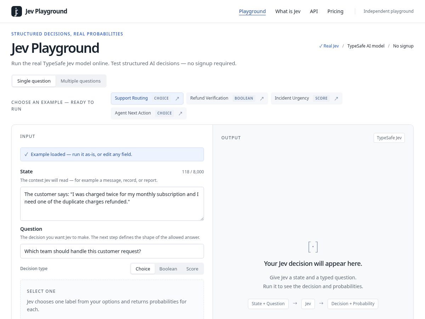Click the CHOICE tag on Agent Next Action
Image resolution: width=425 pixels, height=319 pixels.
[x=165, y=113]
